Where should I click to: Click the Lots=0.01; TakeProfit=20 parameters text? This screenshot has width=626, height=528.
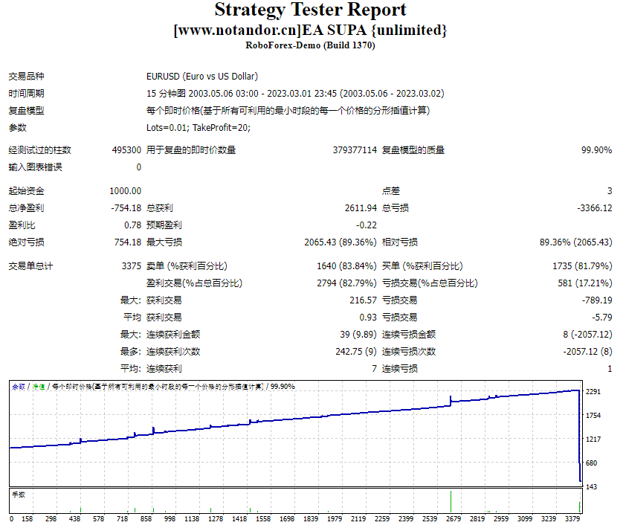click(x=199, y=128)
